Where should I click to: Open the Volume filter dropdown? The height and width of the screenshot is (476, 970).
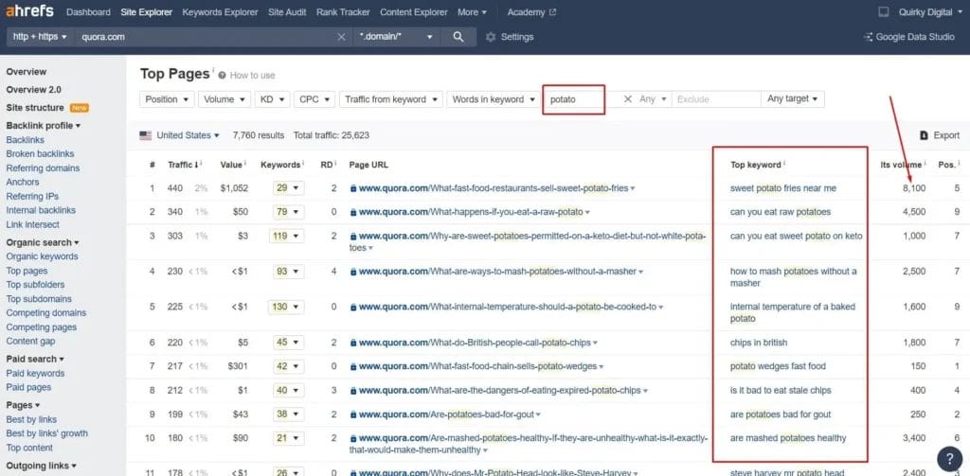pos(225,99)
